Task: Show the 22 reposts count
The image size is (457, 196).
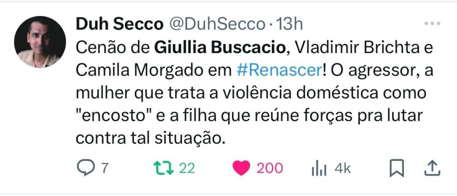Action: pyautogui.click(x=187, y=168)
